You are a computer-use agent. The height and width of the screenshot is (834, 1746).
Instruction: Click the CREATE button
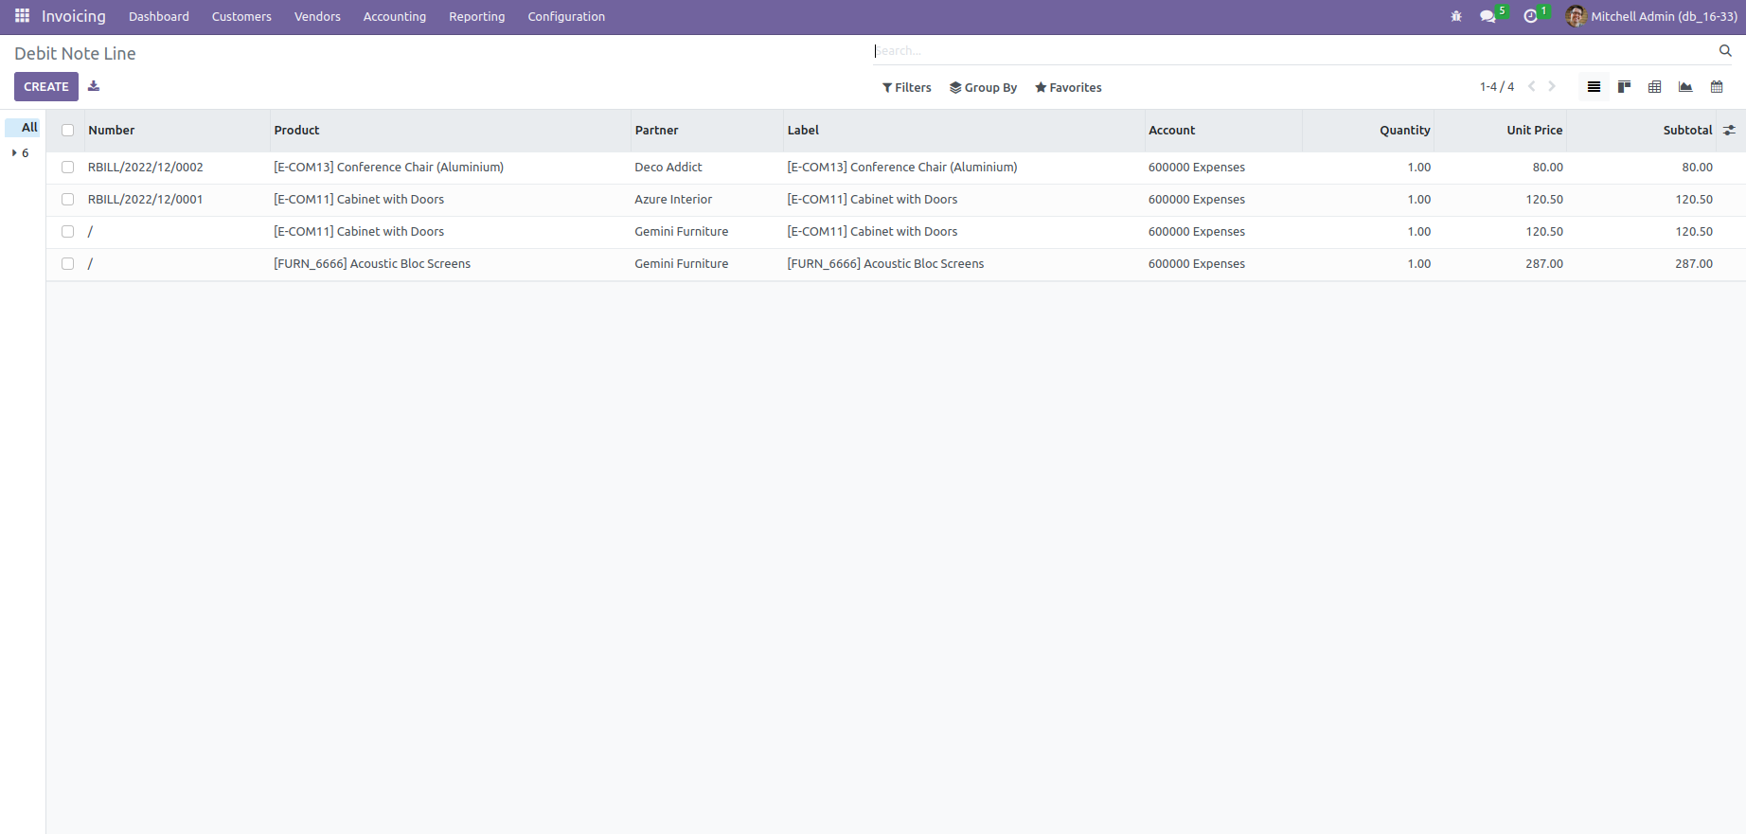(x=46, y=87)
